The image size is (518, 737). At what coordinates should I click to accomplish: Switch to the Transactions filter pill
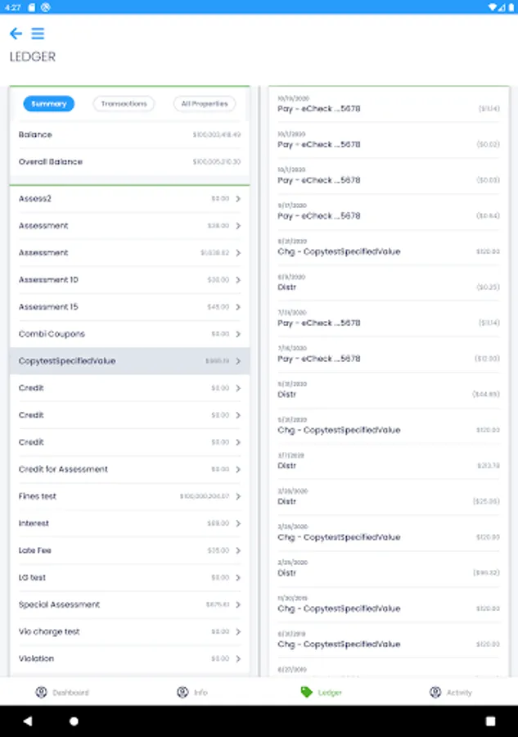point(124,104)
